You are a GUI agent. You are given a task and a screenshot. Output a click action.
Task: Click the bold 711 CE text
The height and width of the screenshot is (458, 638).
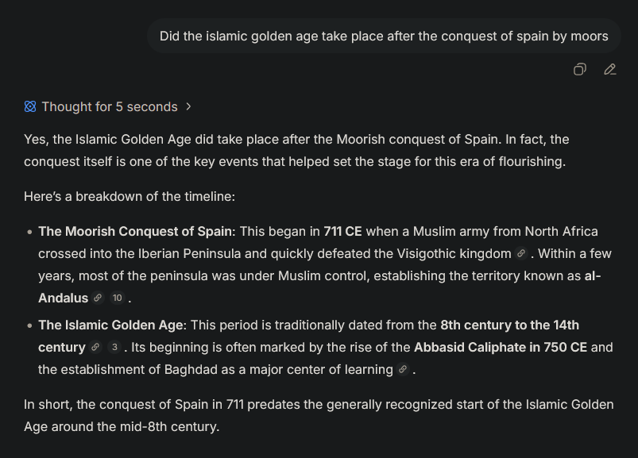tap(342, 231)
